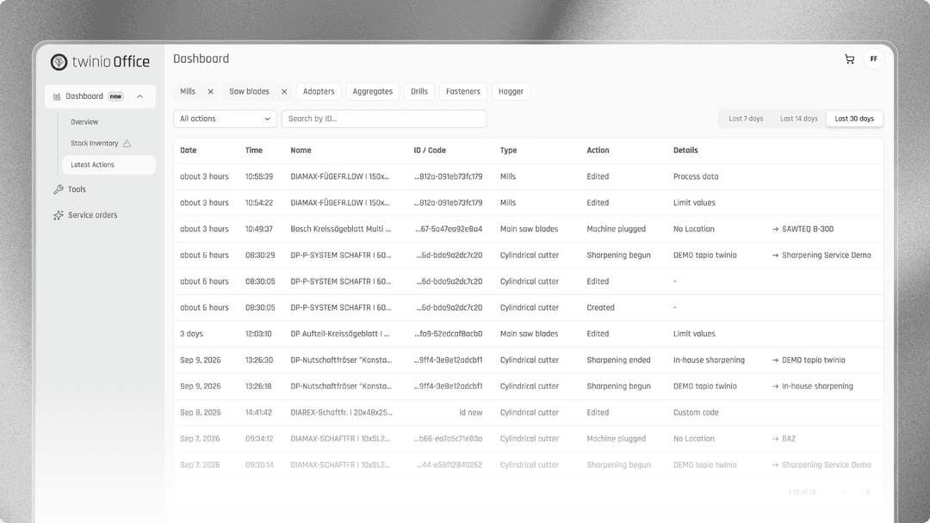Click the Details column header
This screenshot has width=930, height=523.
pyautogui.click(x=685, y=151)
